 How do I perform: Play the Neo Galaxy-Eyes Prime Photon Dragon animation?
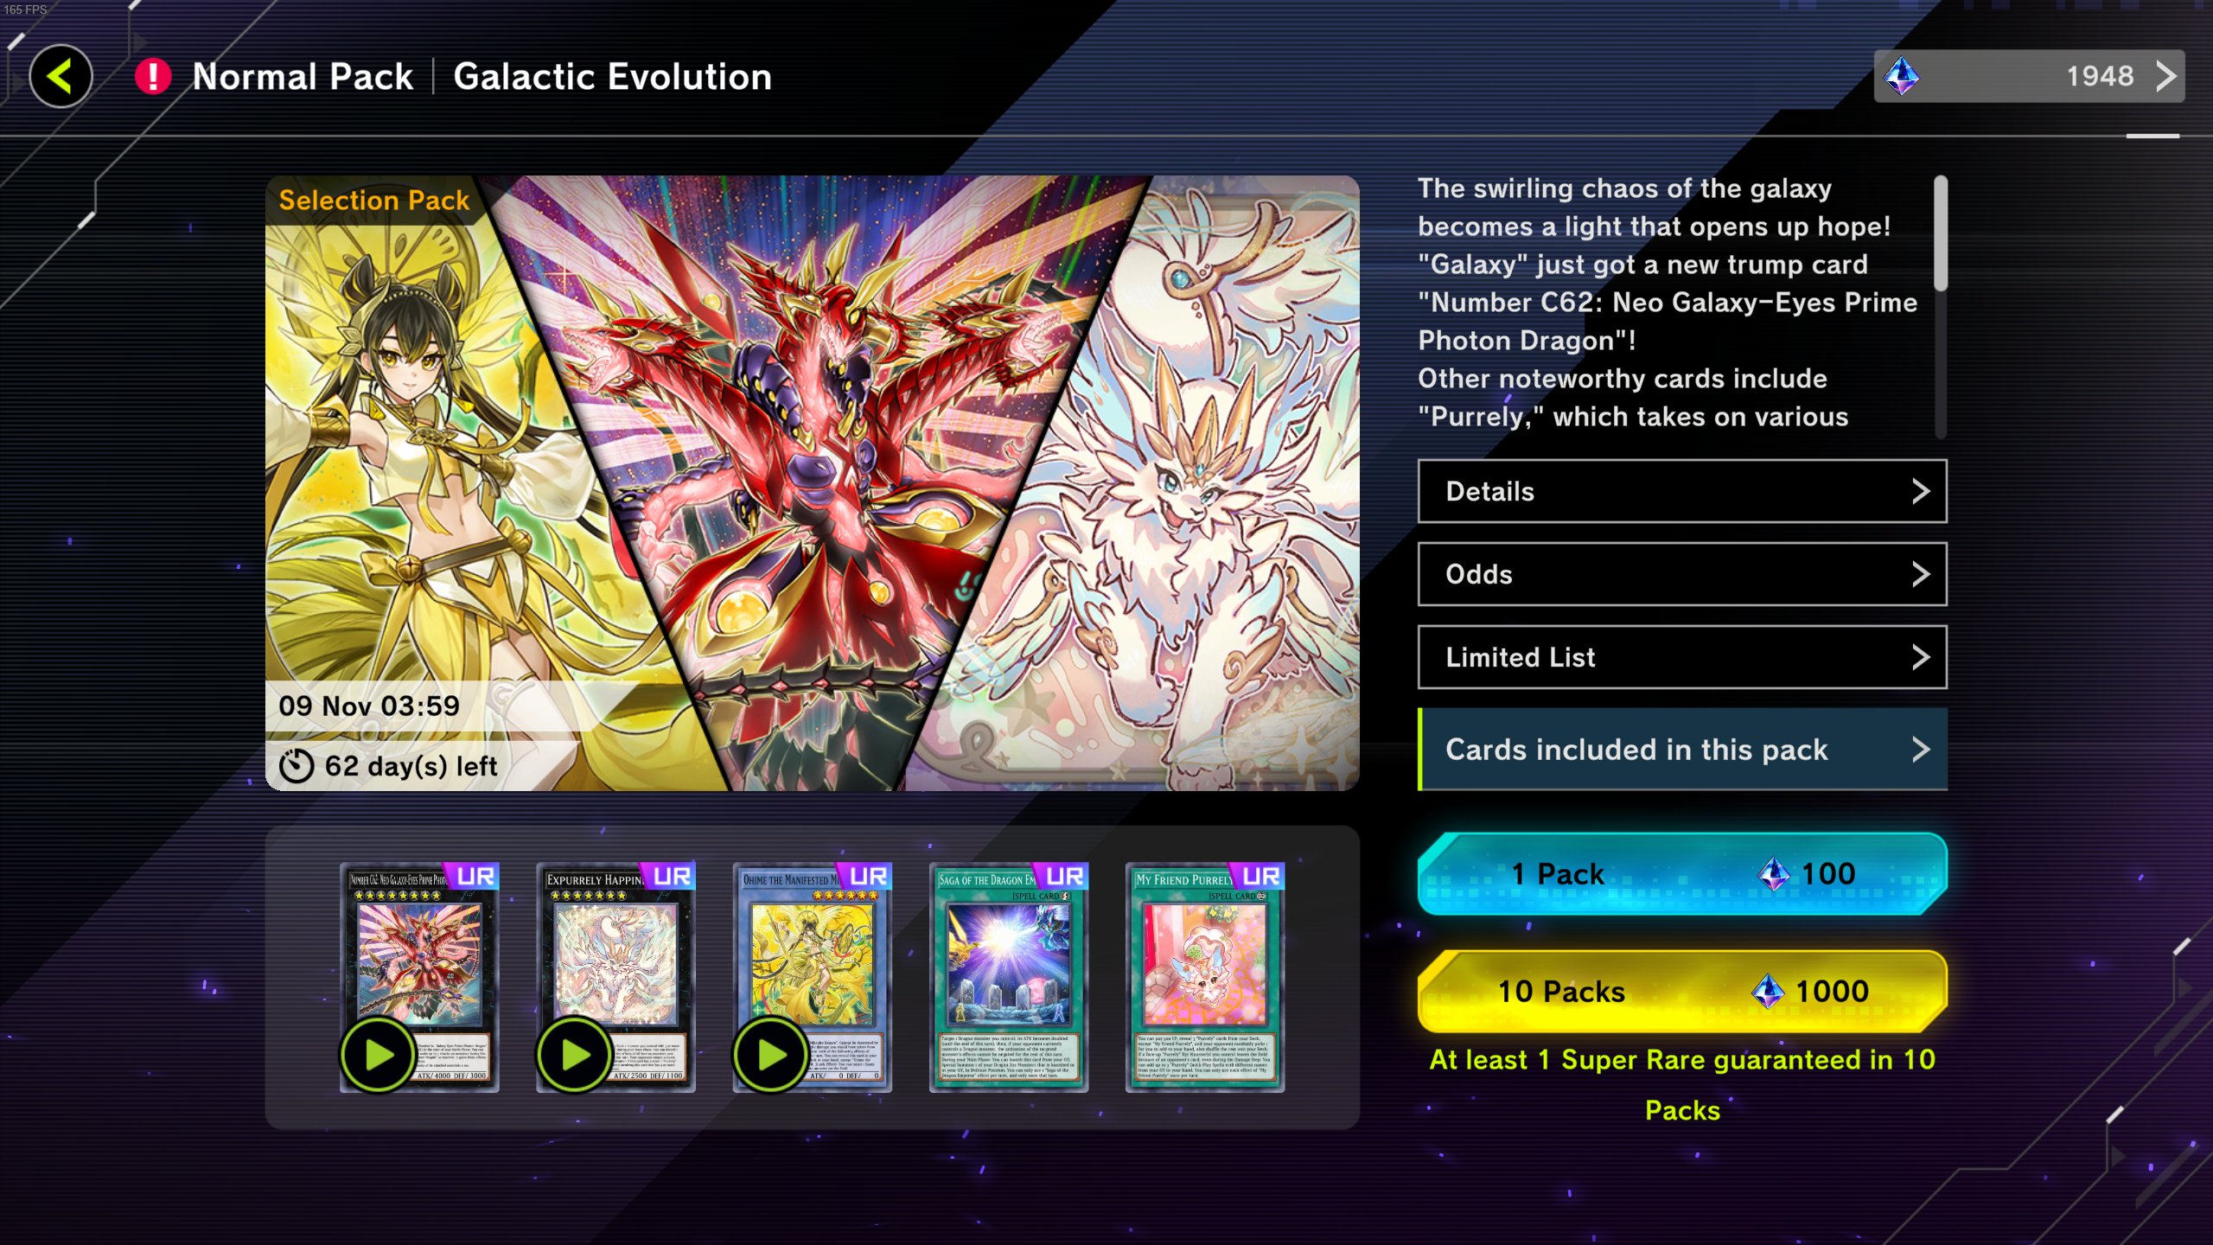(x=378, y=1054)
